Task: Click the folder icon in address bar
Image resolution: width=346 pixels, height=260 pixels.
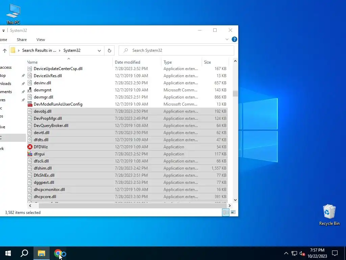Action: (x=13, y=50)
